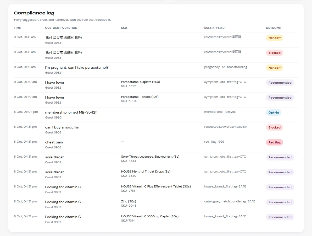Click the TIME column header
The width and height of the screenshot is (312, 236).
tap(17, 28)
